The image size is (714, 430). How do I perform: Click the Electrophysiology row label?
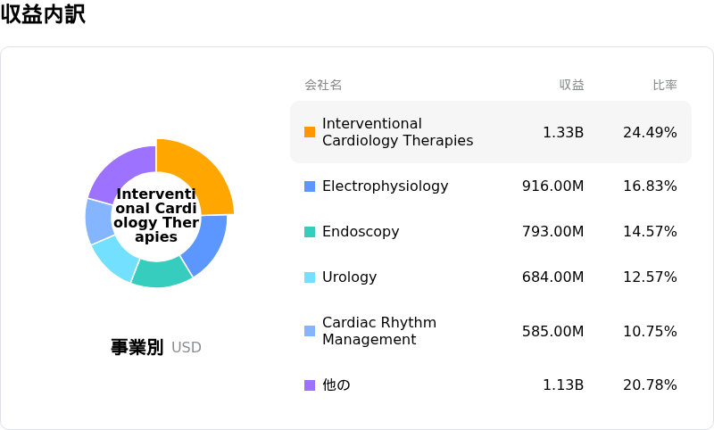[386, 186]
